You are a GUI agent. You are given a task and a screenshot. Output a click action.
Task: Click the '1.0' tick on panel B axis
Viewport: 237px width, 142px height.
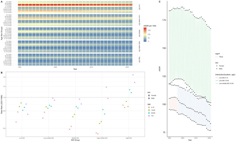click(4, 97)
